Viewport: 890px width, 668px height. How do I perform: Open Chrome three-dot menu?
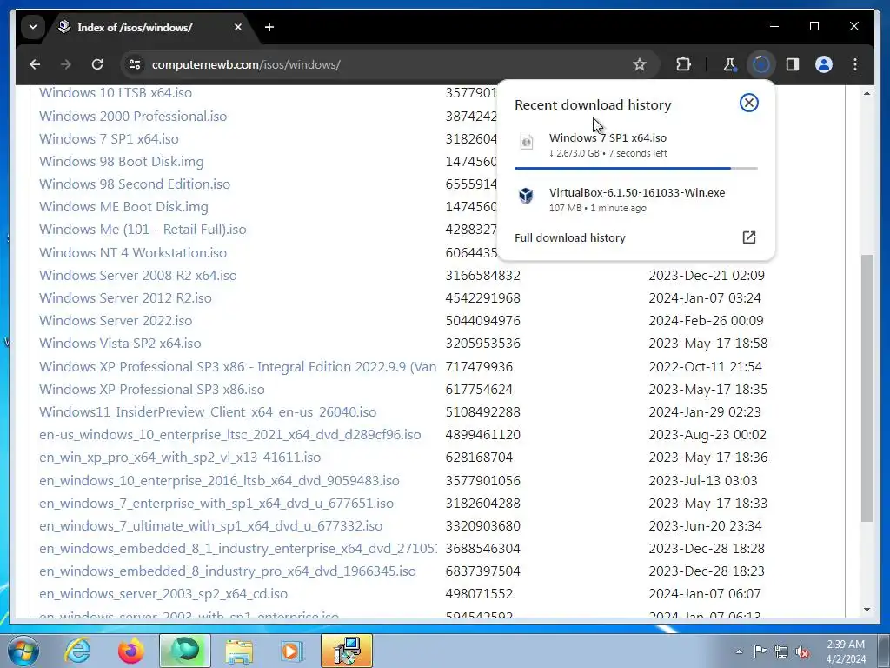click(x=855, y=64)
